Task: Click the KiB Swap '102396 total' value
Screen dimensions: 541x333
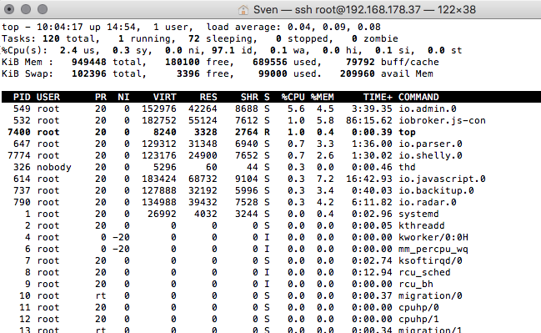Action: tap(107, 74)
